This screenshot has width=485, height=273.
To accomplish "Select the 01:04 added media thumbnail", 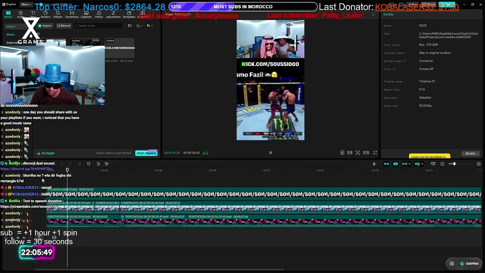I will 86,43.
